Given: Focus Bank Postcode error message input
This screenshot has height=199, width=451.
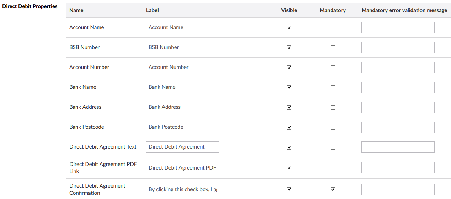Looking at the screenshot, I should pyautogui.click(x=398, y=127).
